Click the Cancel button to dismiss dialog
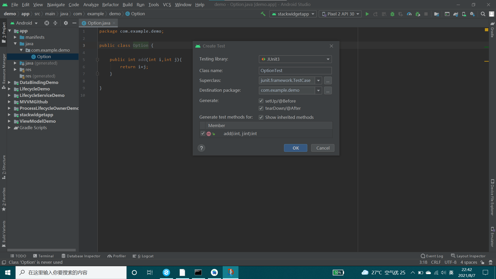Viewport: 496px width, 279px height. [323, 148]
